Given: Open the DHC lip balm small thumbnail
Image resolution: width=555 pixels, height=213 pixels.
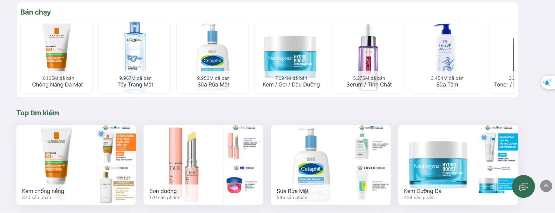Looking at the screenshot, I should 244,145.
